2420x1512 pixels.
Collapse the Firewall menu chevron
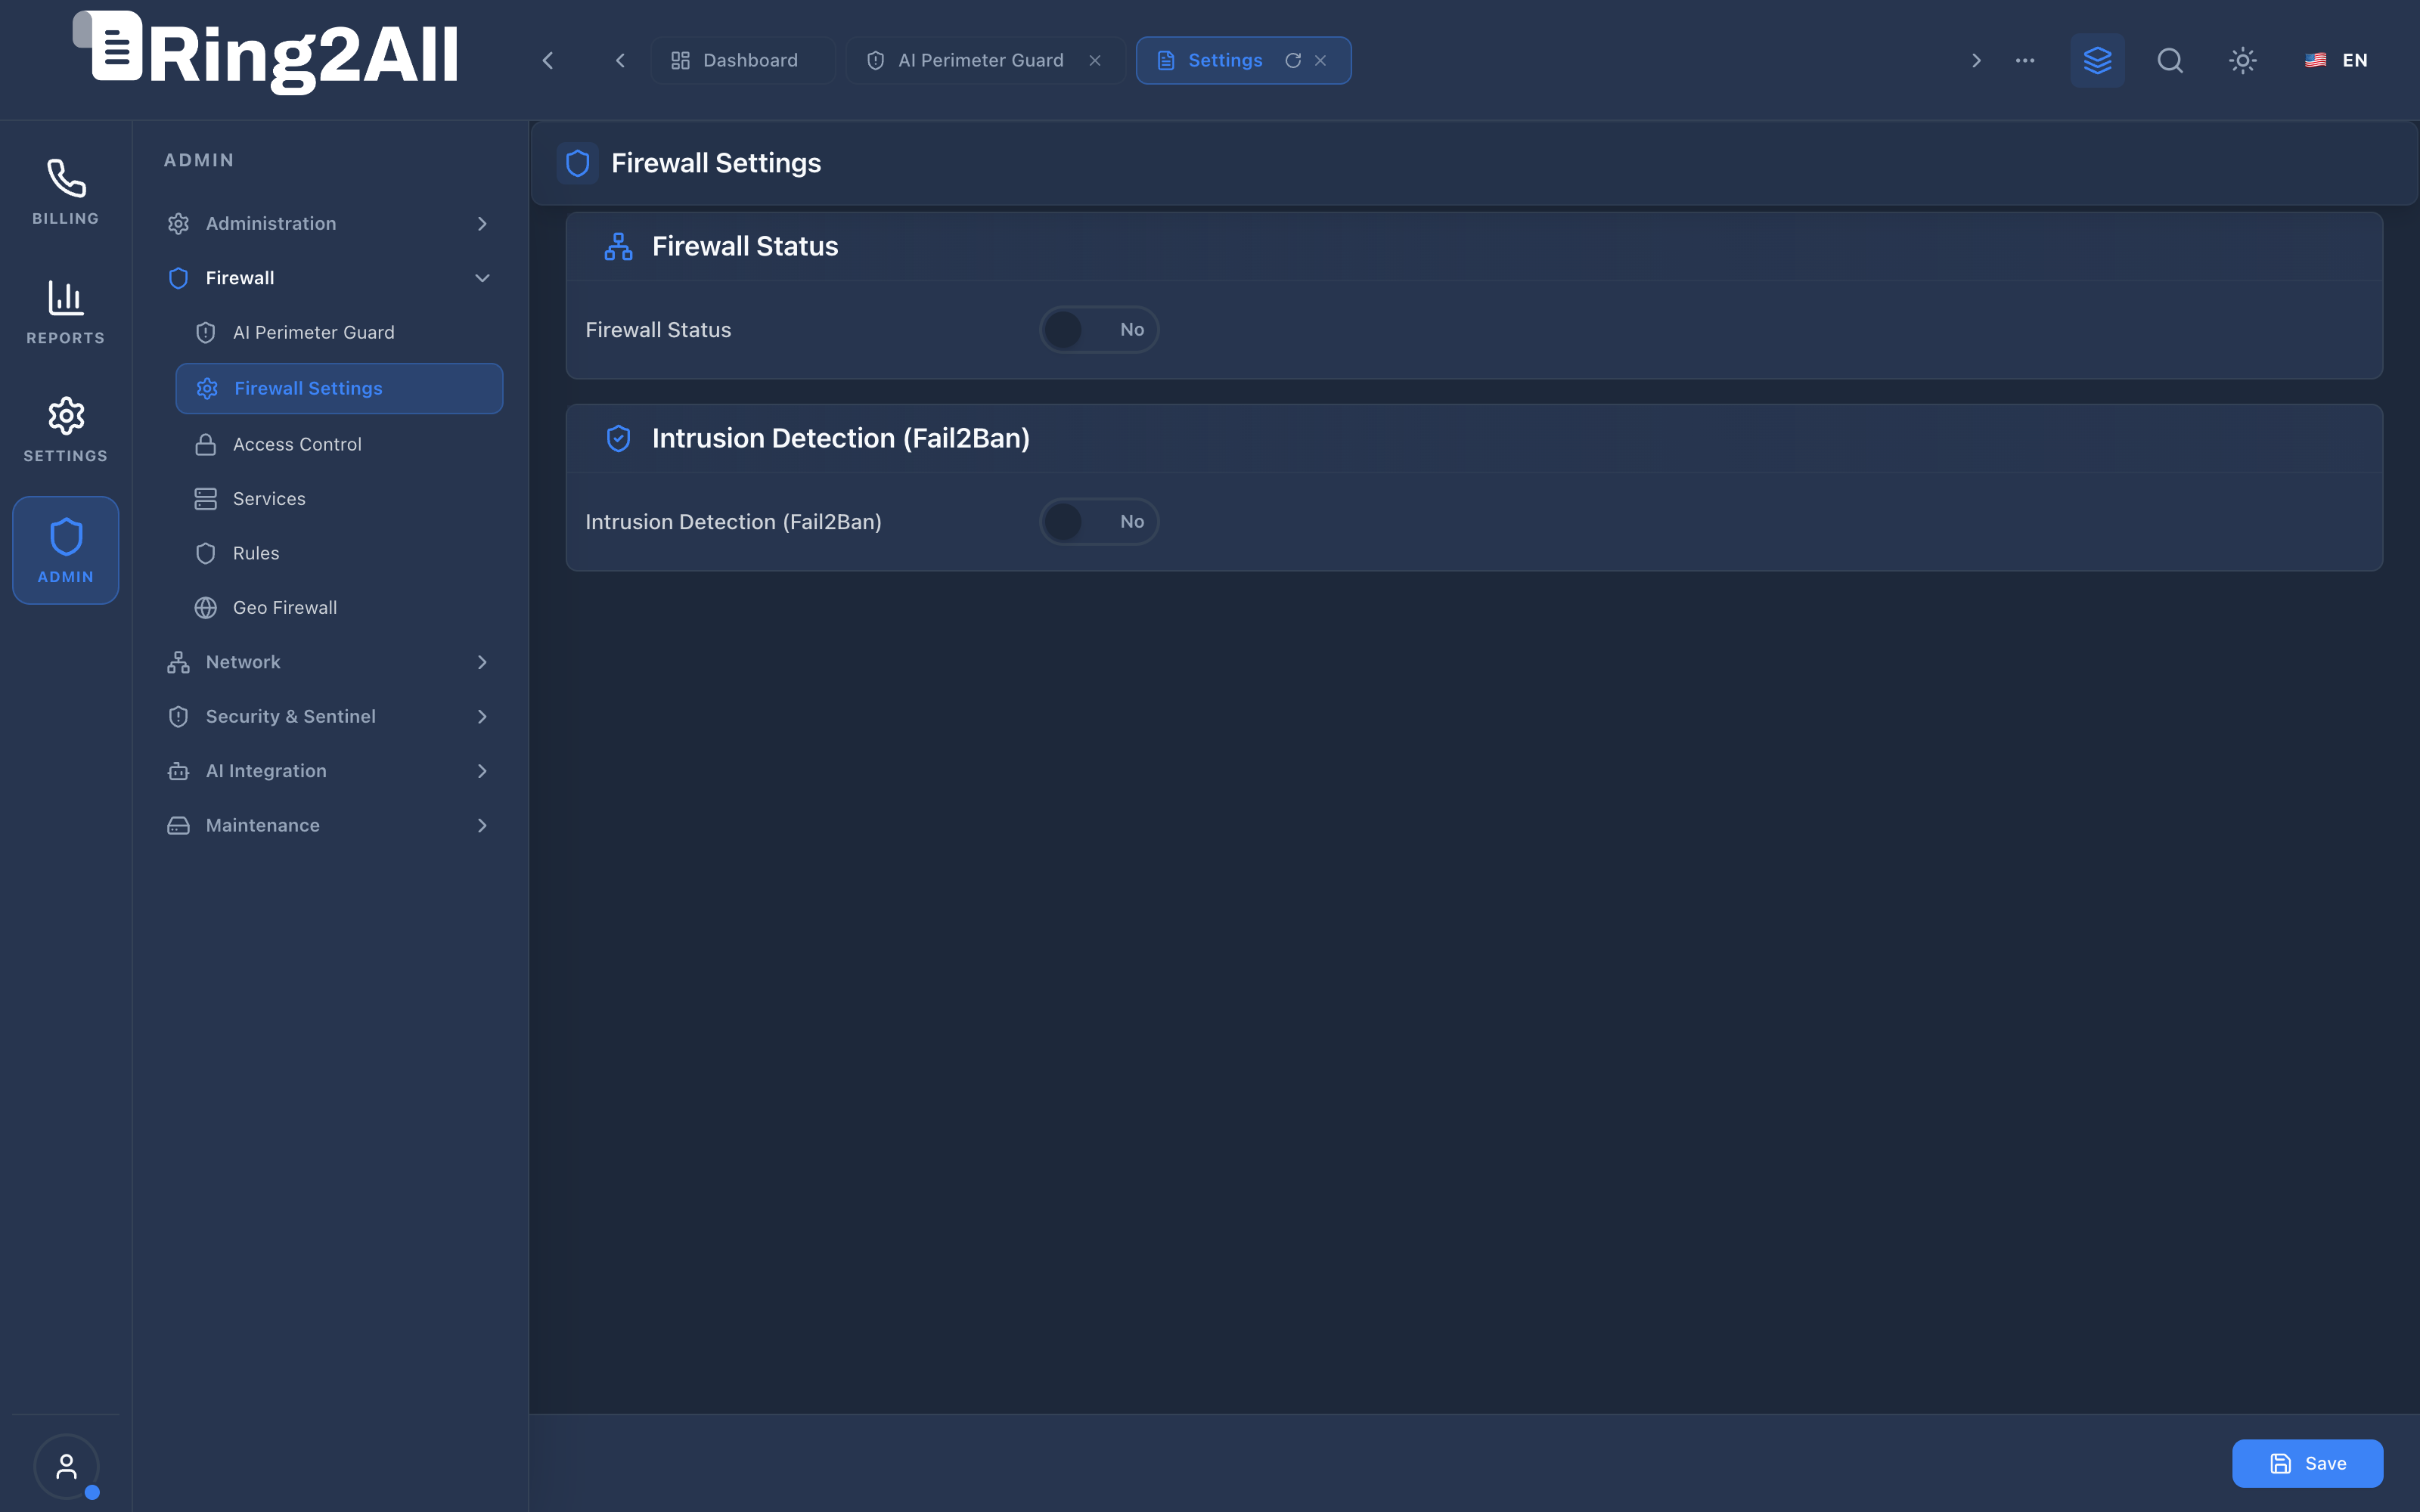(482, 278)
